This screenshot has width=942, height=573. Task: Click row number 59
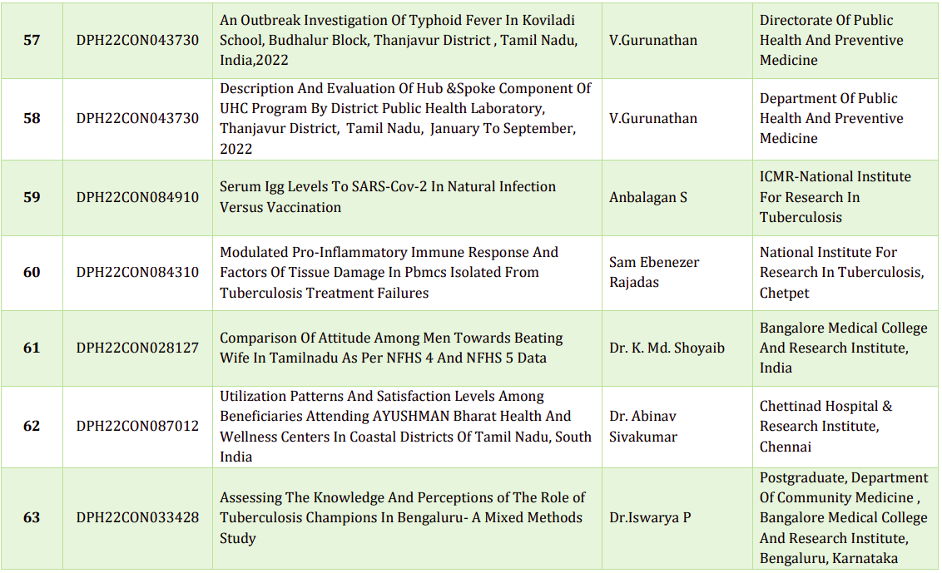(x=32, y=197)
